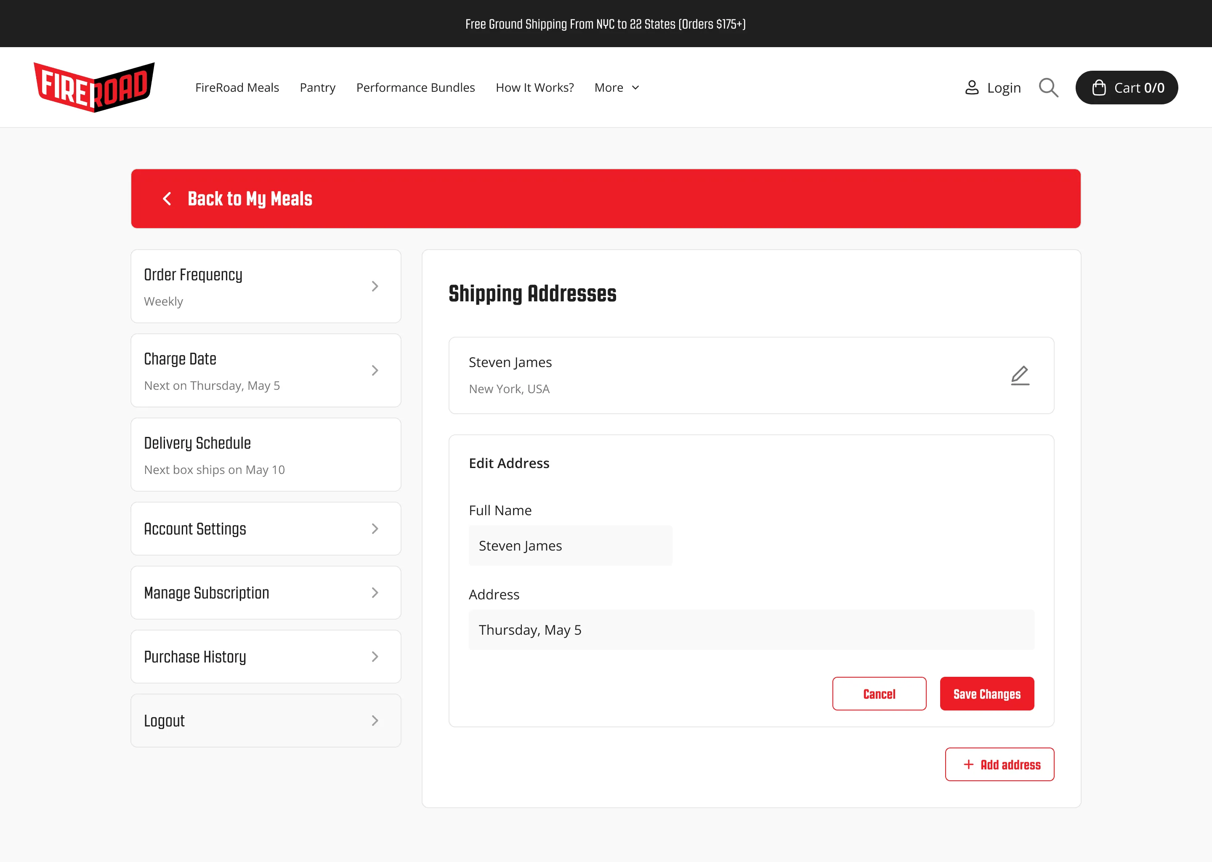The image size is (1212, 862).
Task: Click Back to My Meals text
Action: click(x=250, y=199)
